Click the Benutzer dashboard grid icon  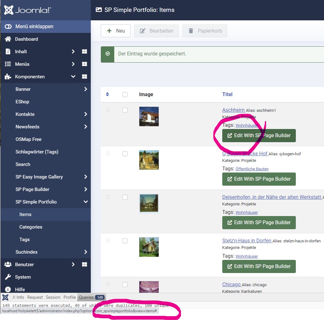coord(84,265)
